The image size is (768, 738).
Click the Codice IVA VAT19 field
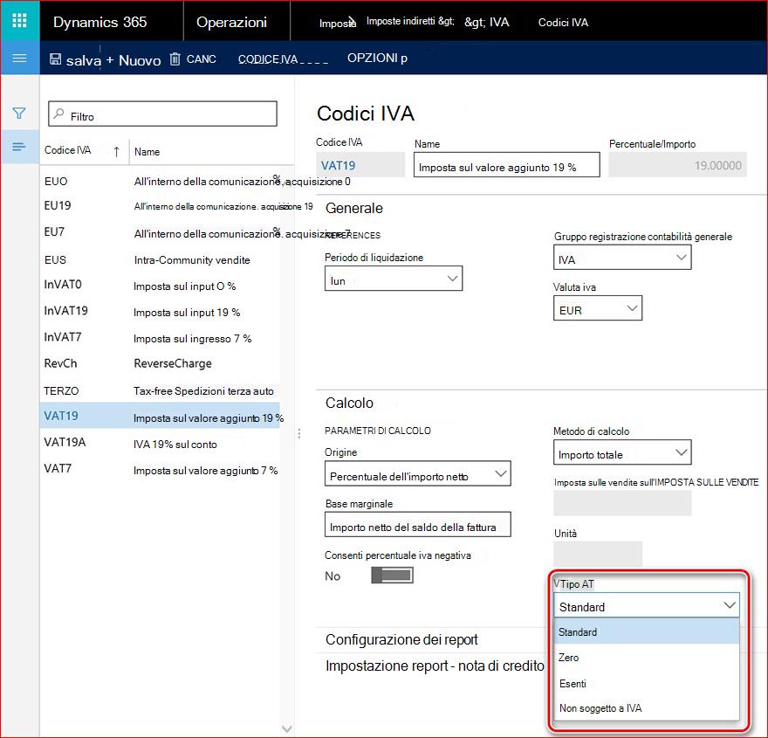(360, 165)
